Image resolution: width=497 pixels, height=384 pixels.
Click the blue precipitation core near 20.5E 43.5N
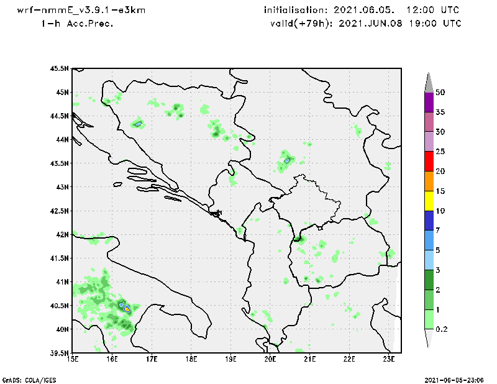(x=287, y=161)
